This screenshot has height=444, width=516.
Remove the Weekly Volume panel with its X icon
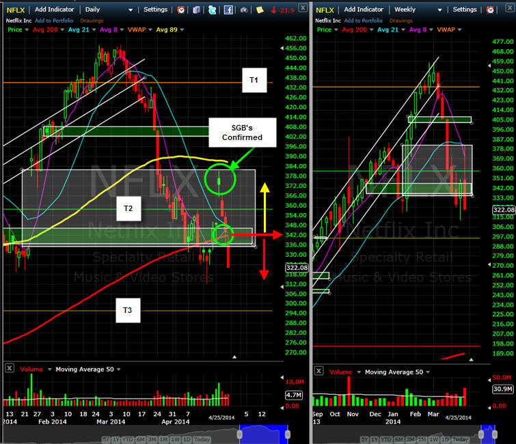click(318, 371)
